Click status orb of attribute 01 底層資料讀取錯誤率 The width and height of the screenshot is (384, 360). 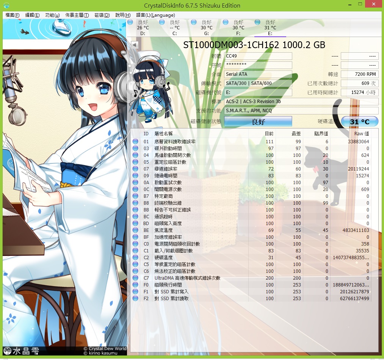pos(135,141)
